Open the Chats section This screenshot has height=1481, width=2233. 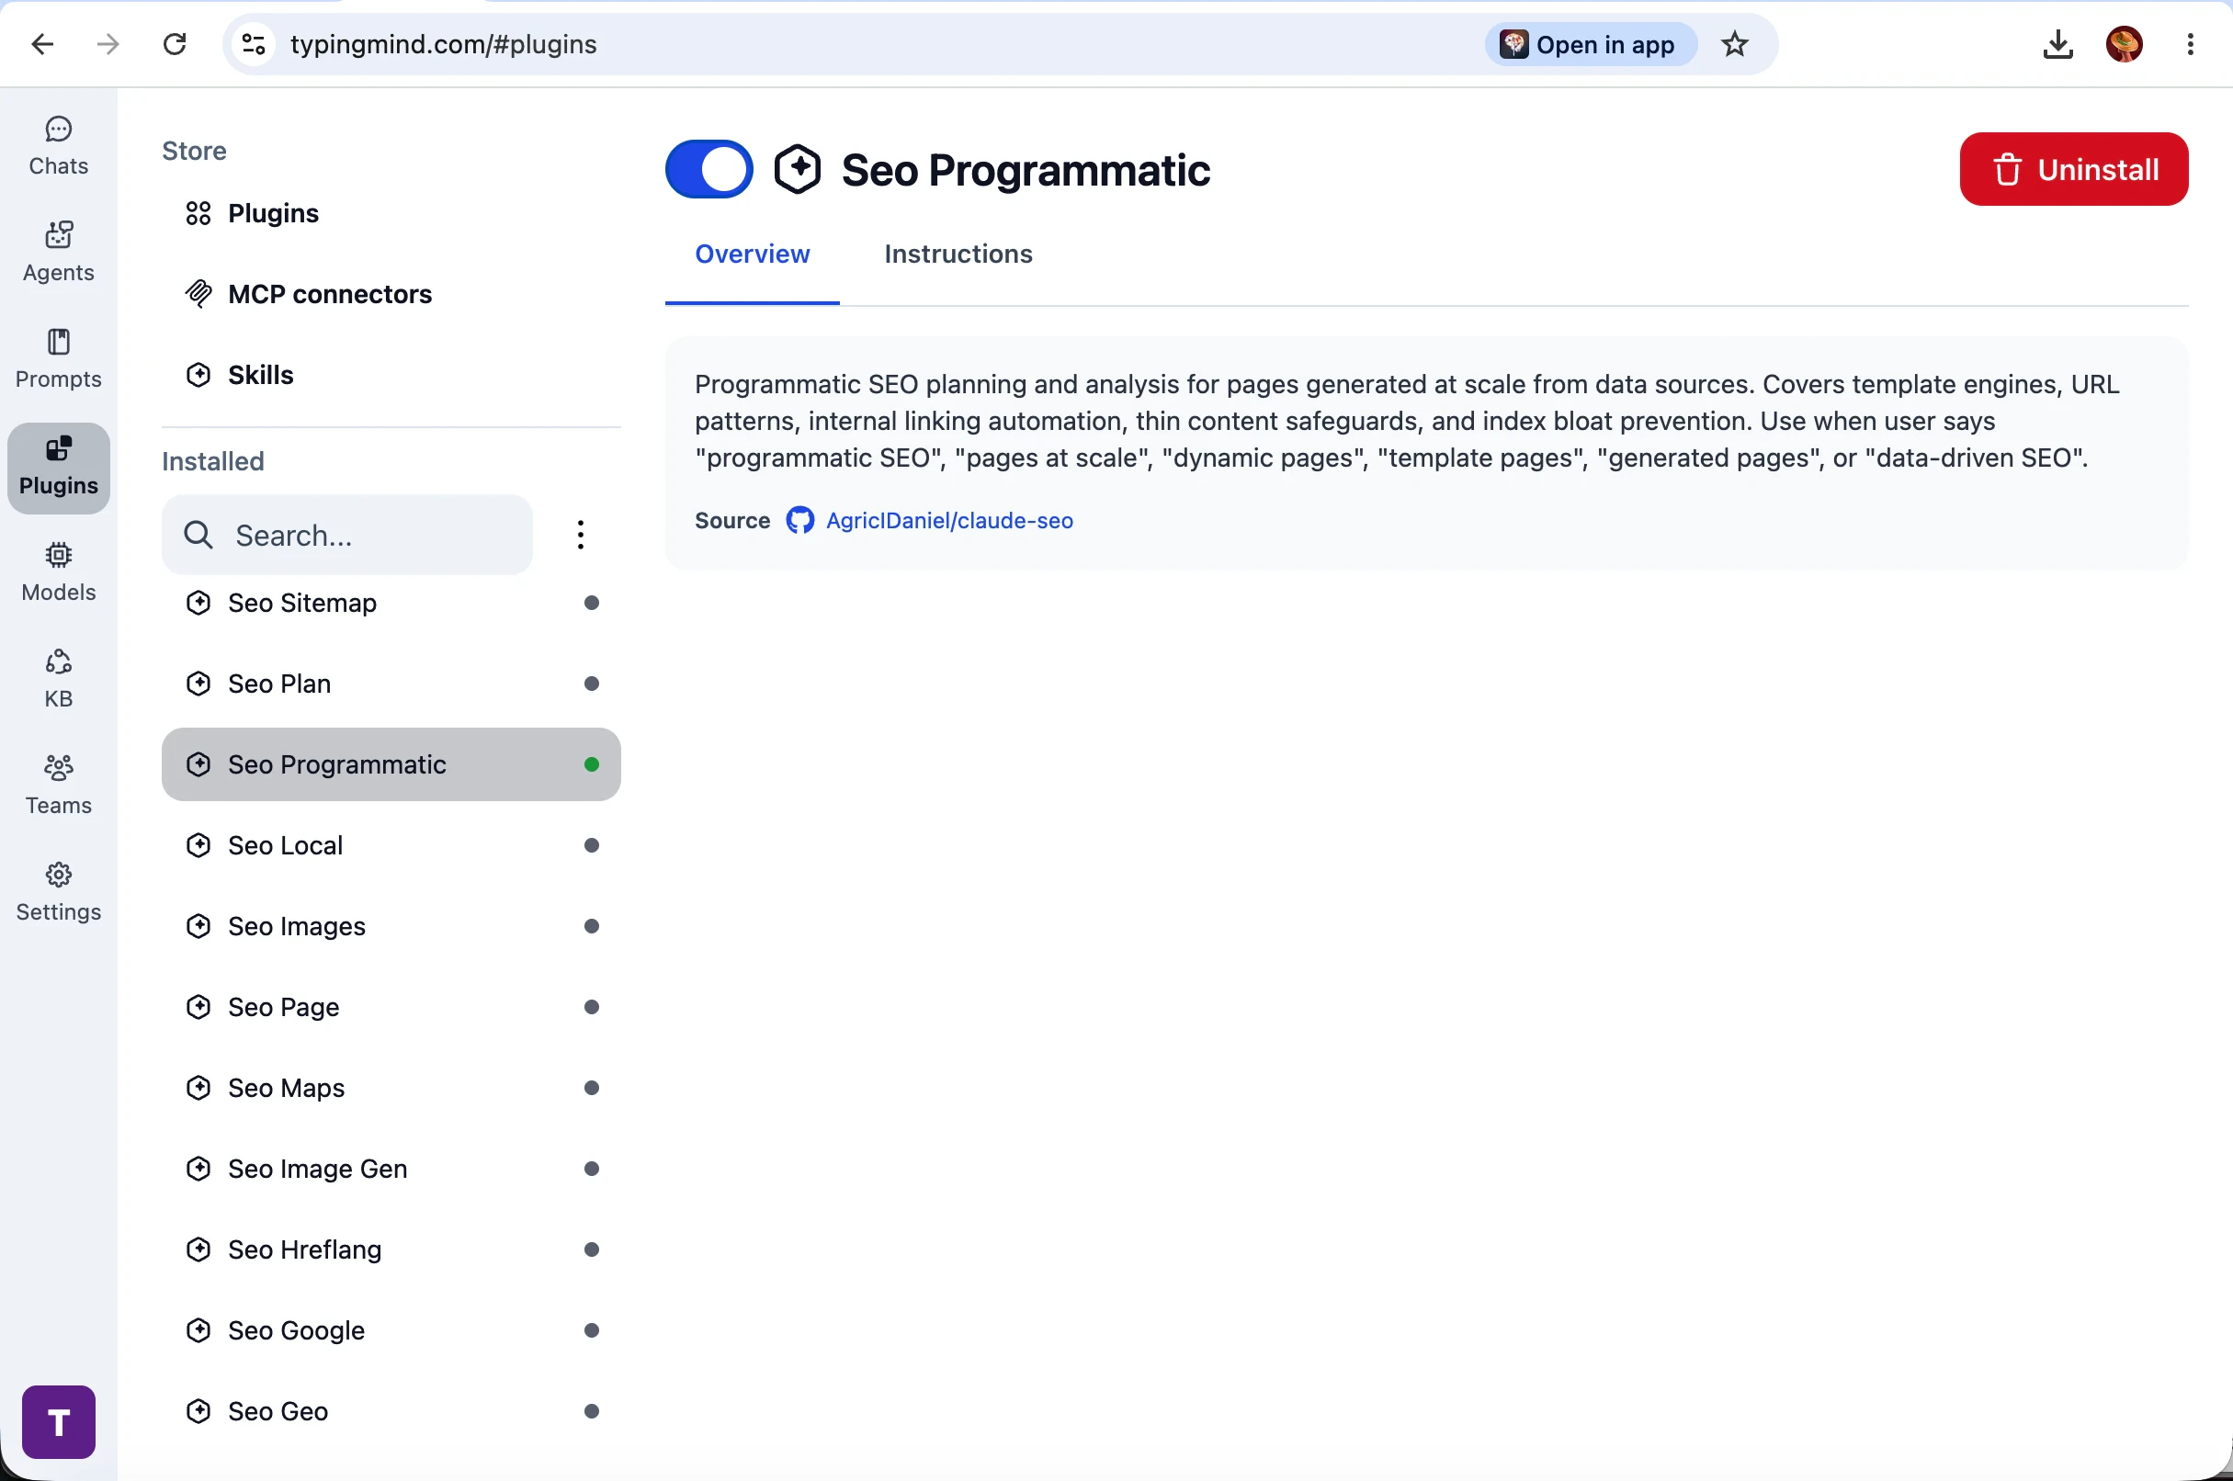(x=59, y=146)
